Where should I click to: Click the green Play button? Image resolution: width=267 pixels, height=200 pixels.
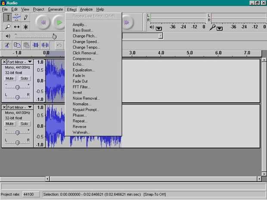pyautogui.click(x=59, y=22)
